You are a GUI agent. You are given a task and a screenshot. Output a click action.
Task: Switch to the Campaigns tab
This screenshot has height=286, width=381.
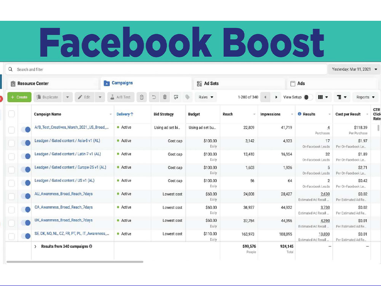(146, 83)
